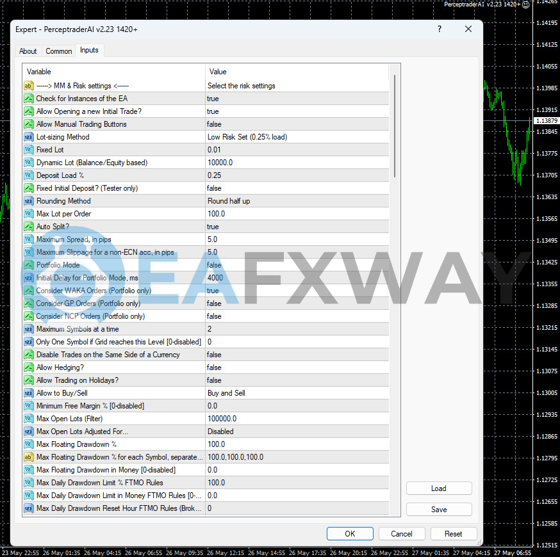This screenshot has height=557, width=560.
Task: Click the icon beside 'Max Daily Drawdown Reset Hour FTMO Rules'
Action: 29,508
